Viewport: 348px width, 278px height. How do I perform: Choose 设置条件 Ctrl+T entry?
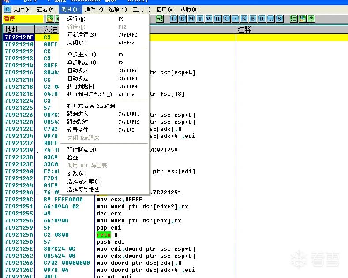click(x=104, y=130)
